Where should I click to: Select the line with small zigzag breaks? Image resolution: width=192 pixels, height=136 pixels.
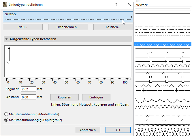pyautogui.click(x=163, y=53)
